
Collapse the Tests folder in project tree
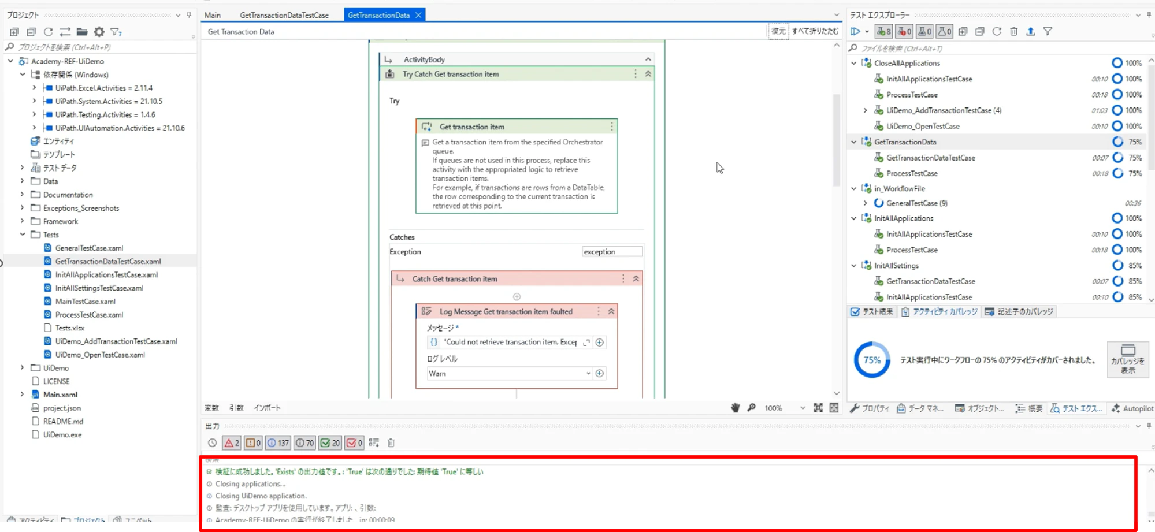pos(23,235)
